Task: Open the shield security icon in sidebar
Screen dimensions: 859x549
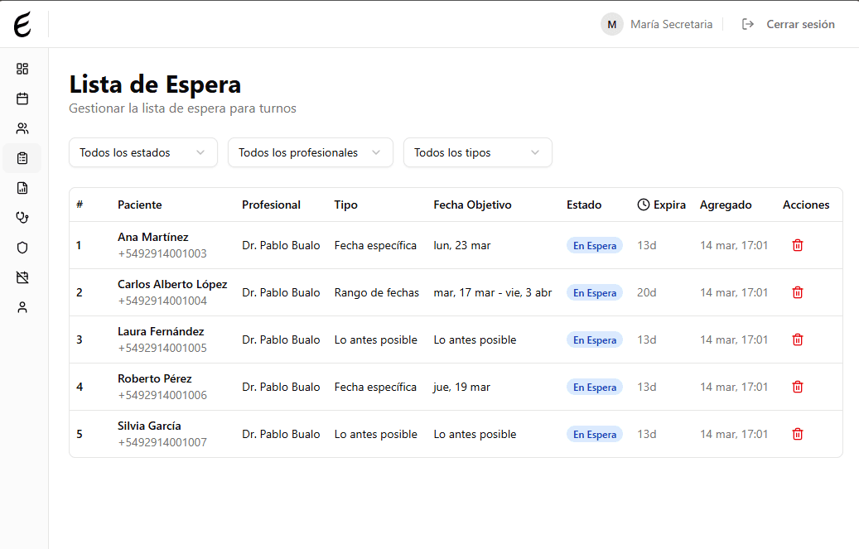Action: pyautogui.click(x=22, y=248)
